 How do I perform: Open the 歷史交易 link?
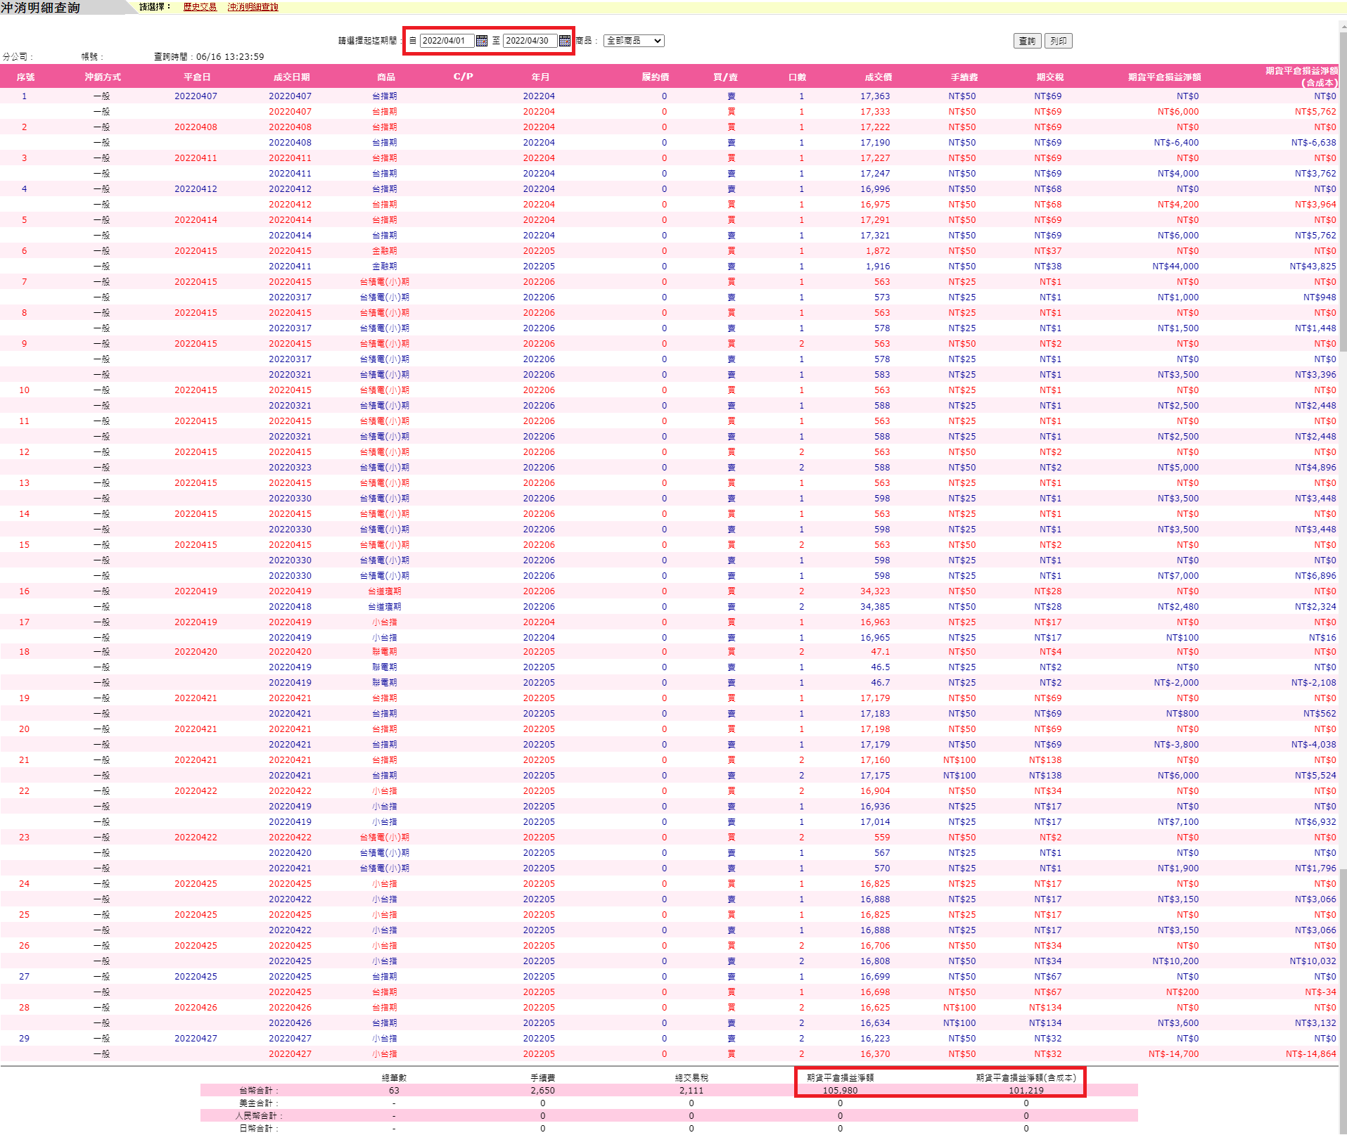(x=200, y=7)
